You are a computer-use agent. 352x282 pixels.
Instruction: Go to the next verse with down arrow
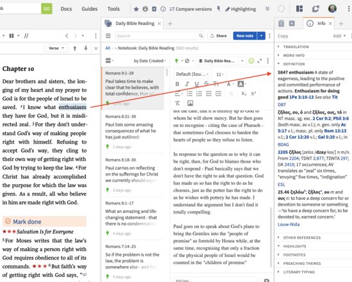click(86, 48)
